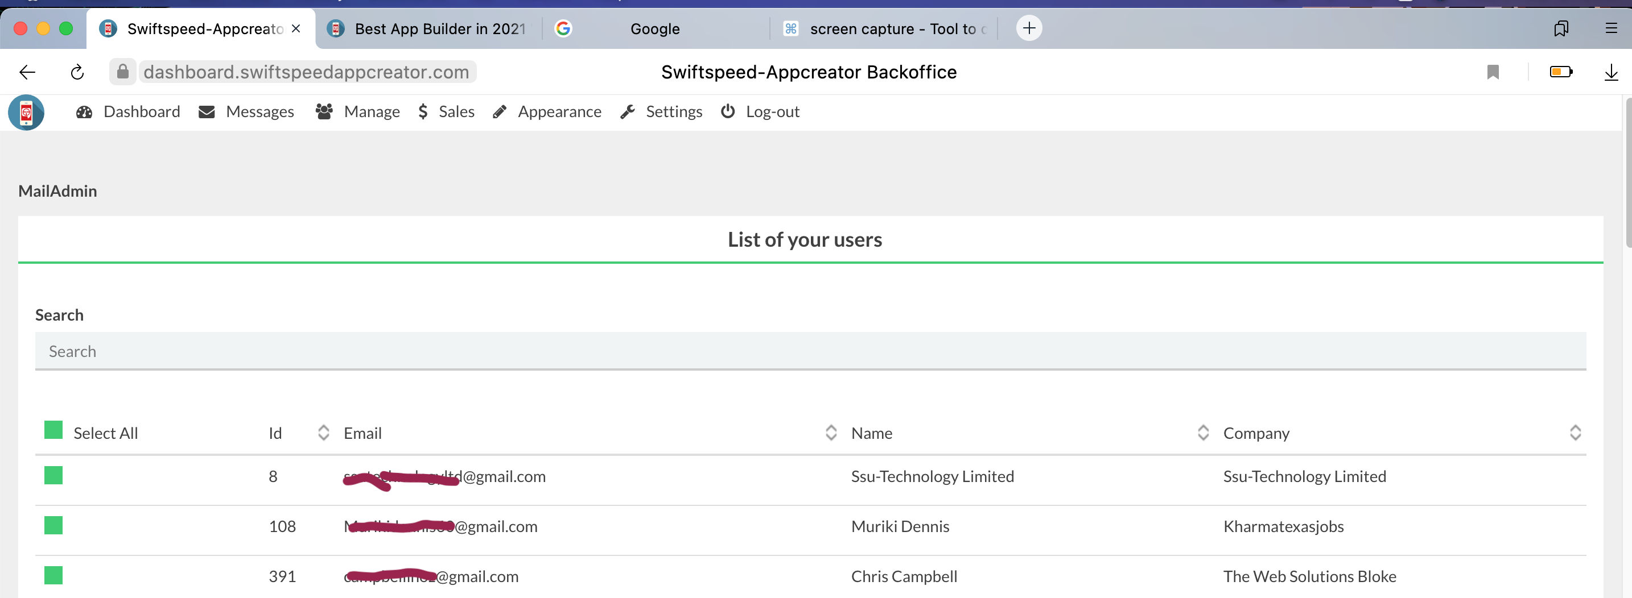Image resolution: width=1632 pixels, height=598 pixels.
Task: Click the Sales dollar sign icon
Action: (x=423, y=112)
